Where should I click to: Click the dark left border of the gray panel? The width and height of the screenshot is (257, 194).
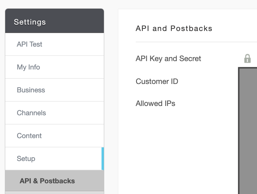click(239, 130)
